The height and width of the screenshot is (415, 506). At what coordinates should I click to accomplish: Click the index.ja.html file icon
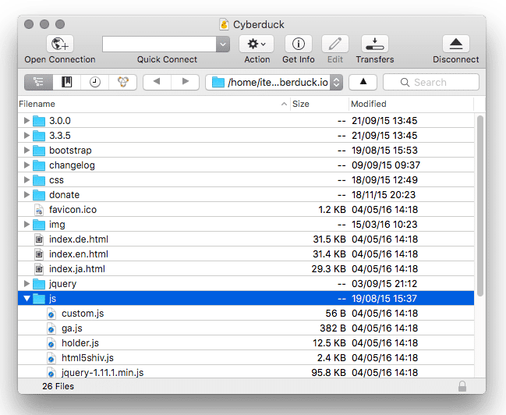pos(39,269)
